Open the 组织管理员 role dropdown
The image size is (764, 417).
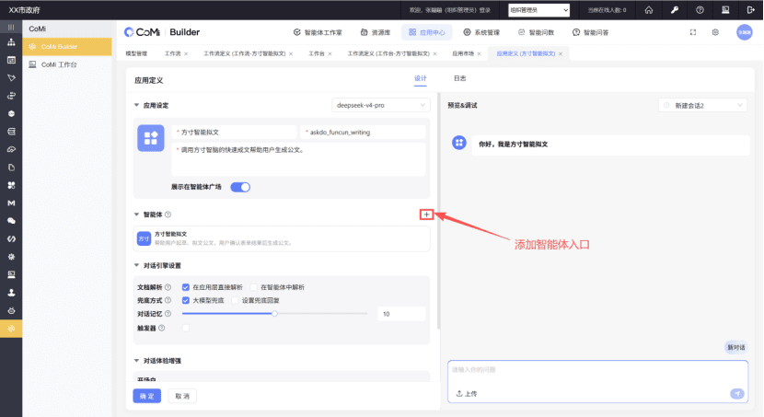tap(538, 10)
